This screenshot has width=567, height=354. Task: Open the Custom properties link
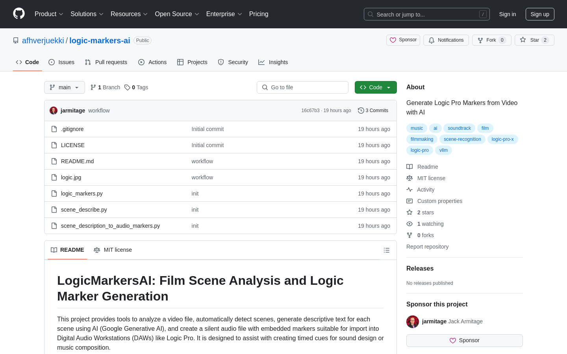tap(434, 201)
